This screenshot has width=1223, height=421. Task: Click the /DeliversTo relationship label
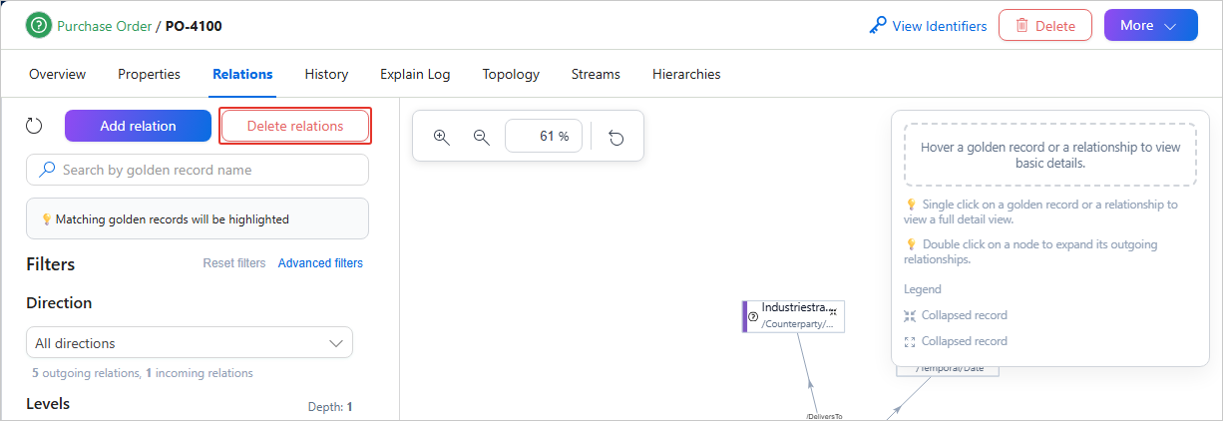tap(823, 415)
